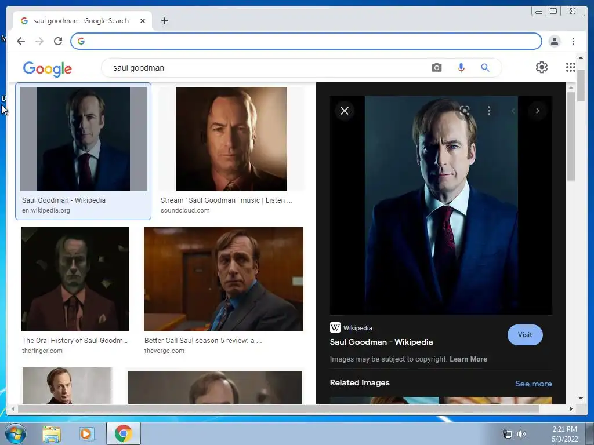Close the image preview panel
594x445 pixels.
pyautogui.click(x=345, y=111)
